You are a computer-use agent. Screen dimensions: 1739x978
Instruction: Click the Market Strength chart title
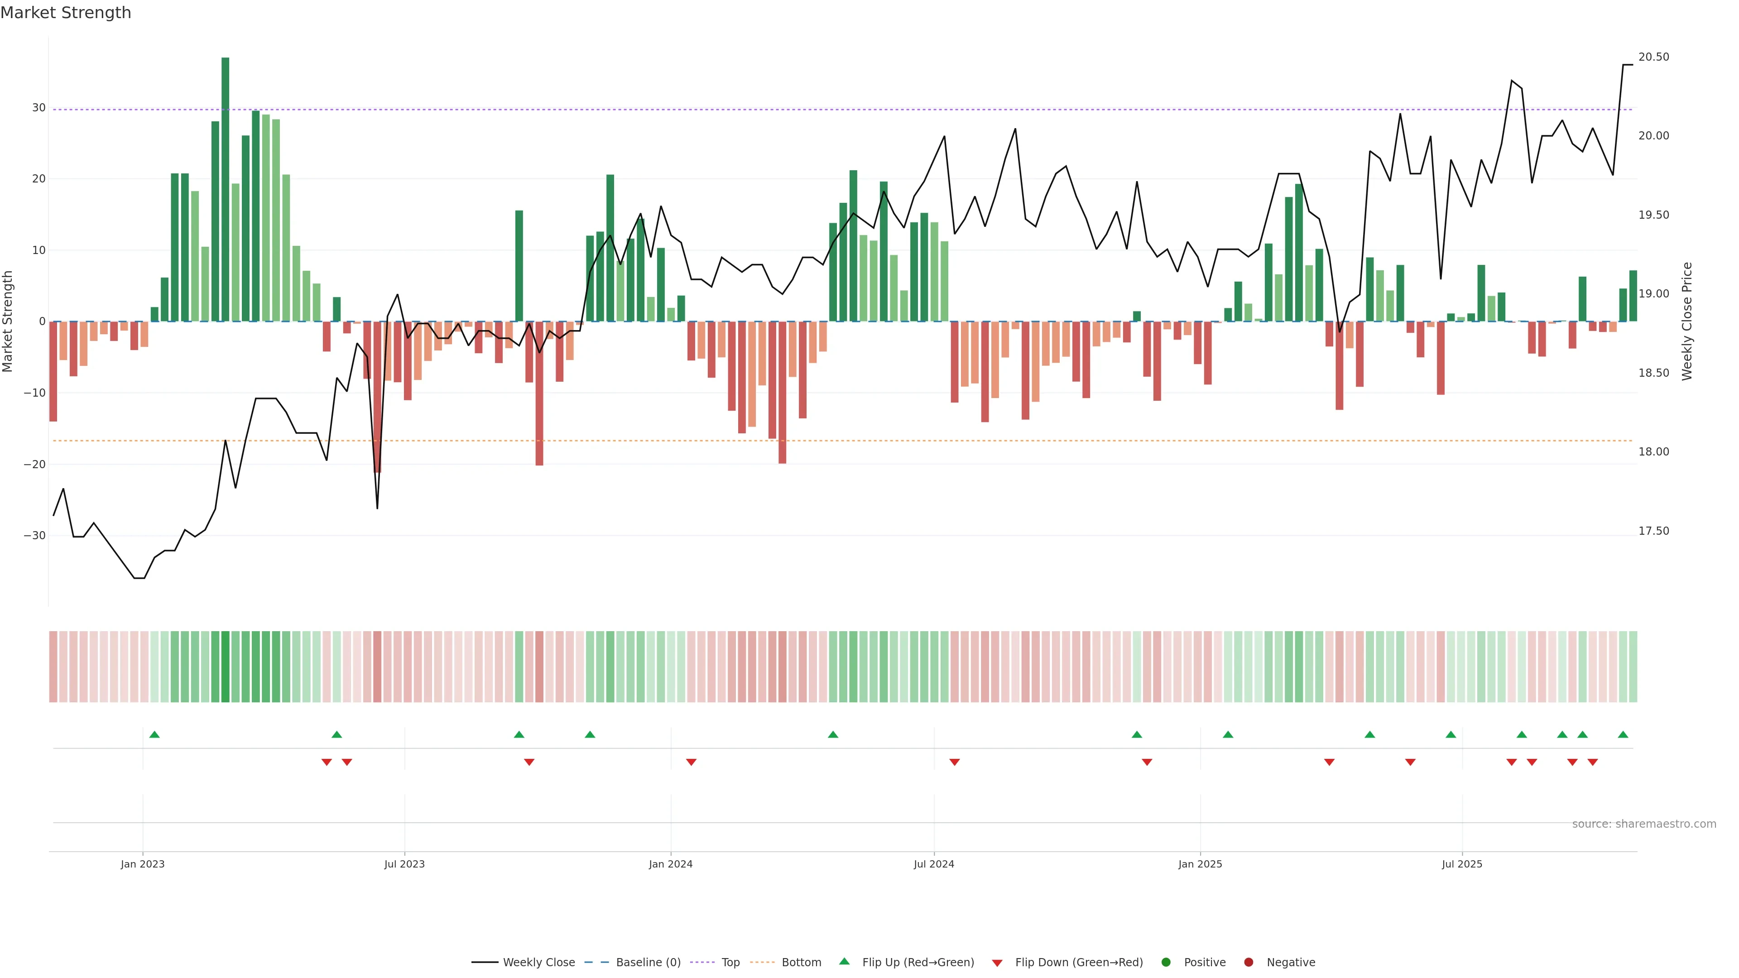pos(66,13)
